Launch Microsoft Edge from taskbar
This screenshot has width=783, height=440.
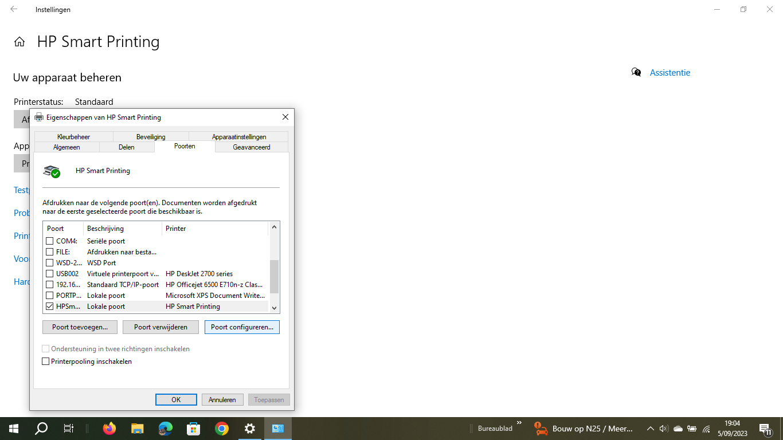point(166,428)
